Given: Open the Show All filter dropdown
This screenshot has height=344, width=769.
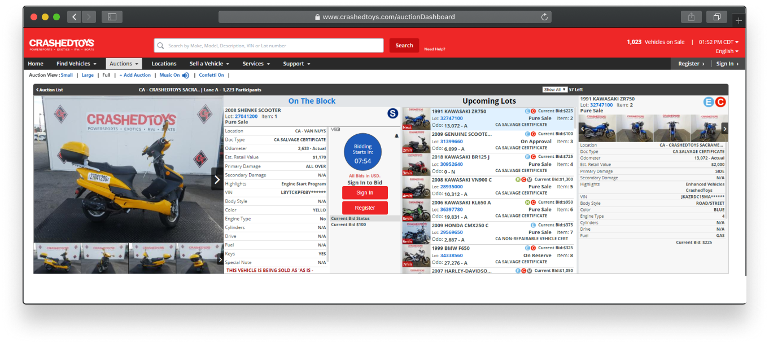Looking at the screenshot, I should pyautogui.click(x=555, y=90).
